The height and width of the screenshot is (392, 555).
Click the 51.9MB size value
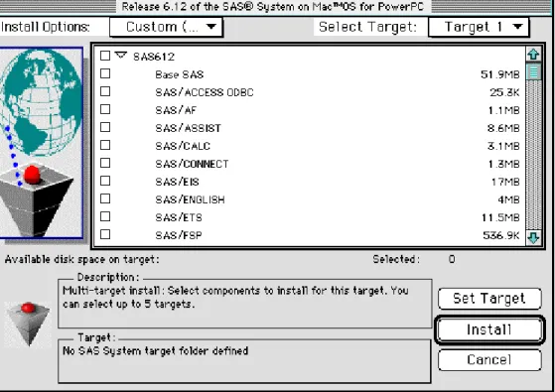pos(500,74)
